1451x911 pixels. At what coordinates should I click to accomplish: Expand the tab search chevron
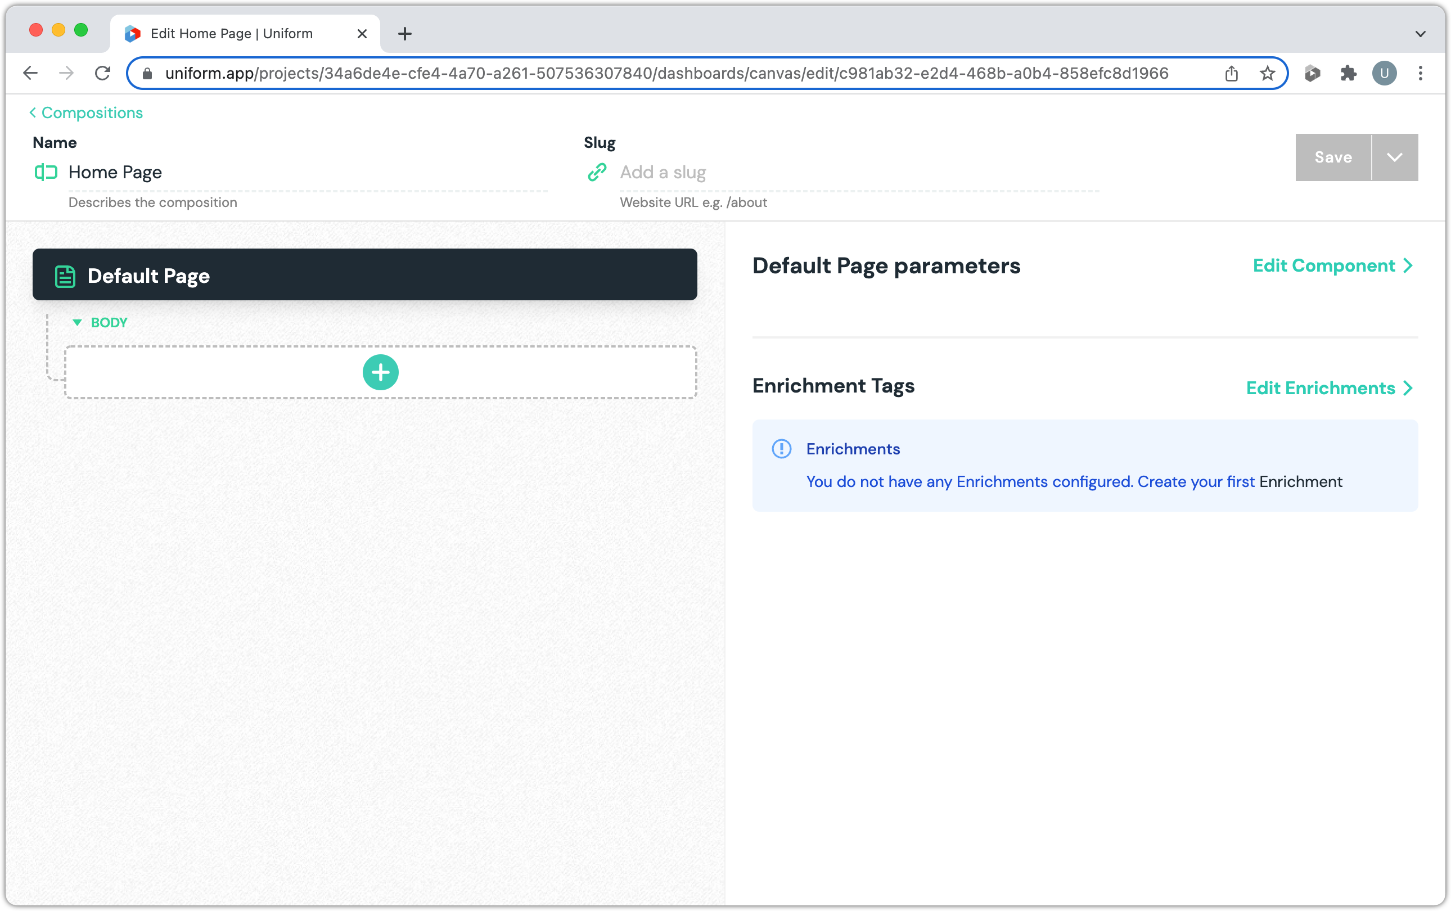click(1420, 34)
